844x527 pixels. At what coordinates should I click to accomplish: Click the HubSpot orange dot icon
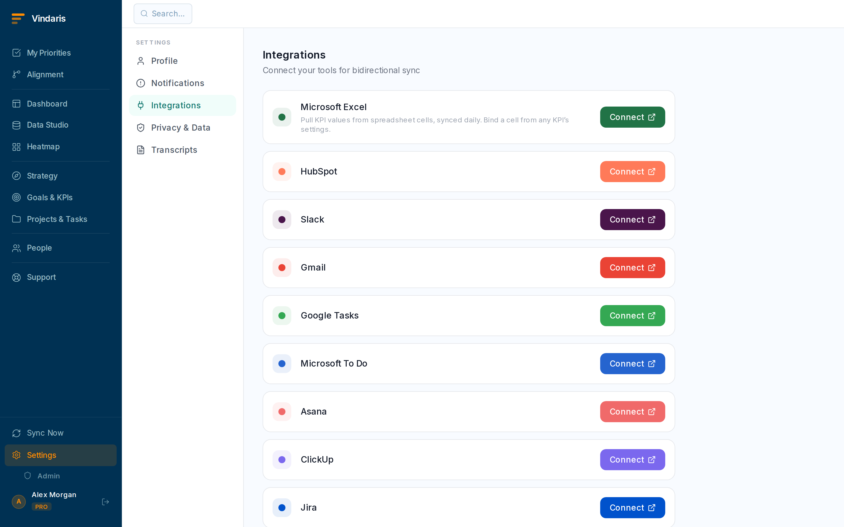coord(282,172)
